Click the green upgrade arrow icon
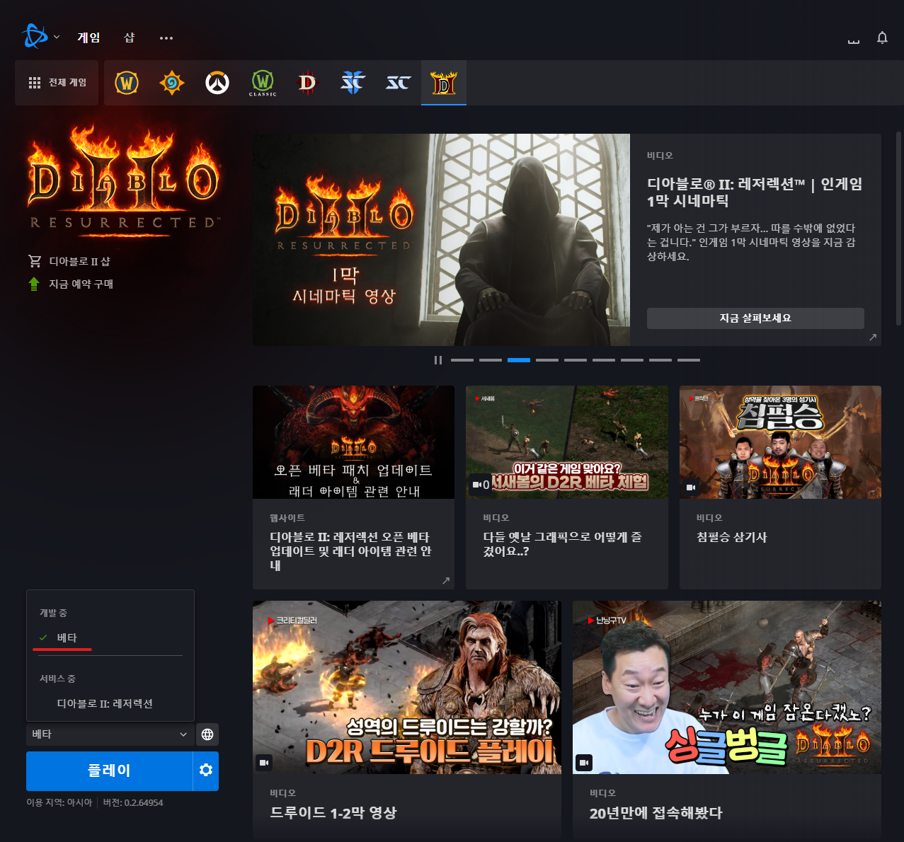Image resolution: width=904 pixels, height=842 pixels. pos(34,284)
